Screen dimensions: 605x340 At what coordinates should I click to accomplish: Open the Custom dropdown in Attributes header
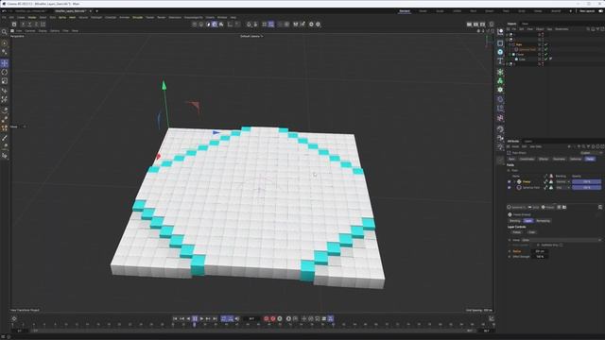[x=591, y=153]
